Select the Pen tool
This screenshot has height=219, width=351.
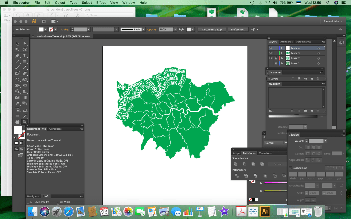point(17,56)
